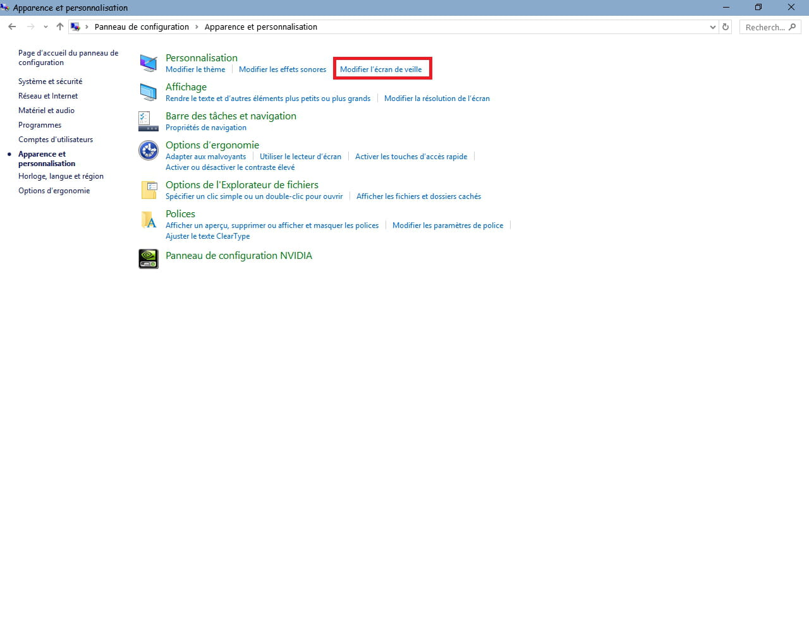Open Page d'accueil du panneau de configuration
The image size is (809, 617).
(68, 57)
